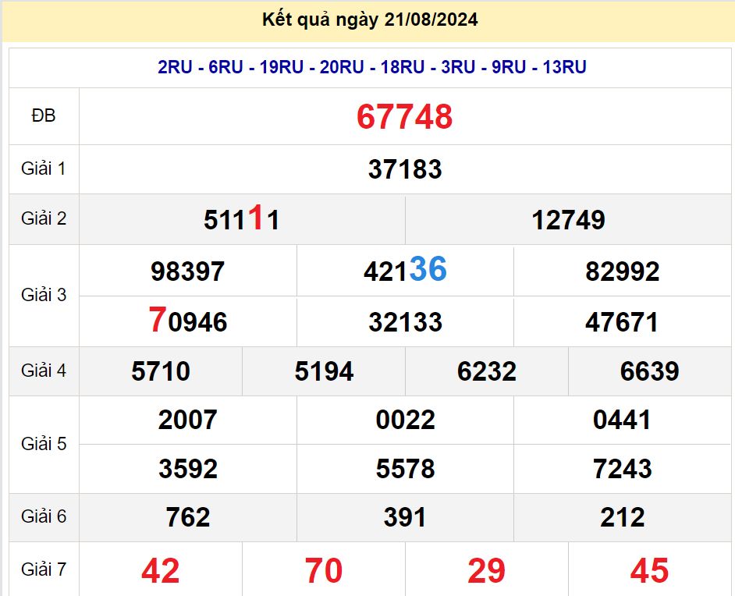Click Giải 3 number 98397

point(187,271)
